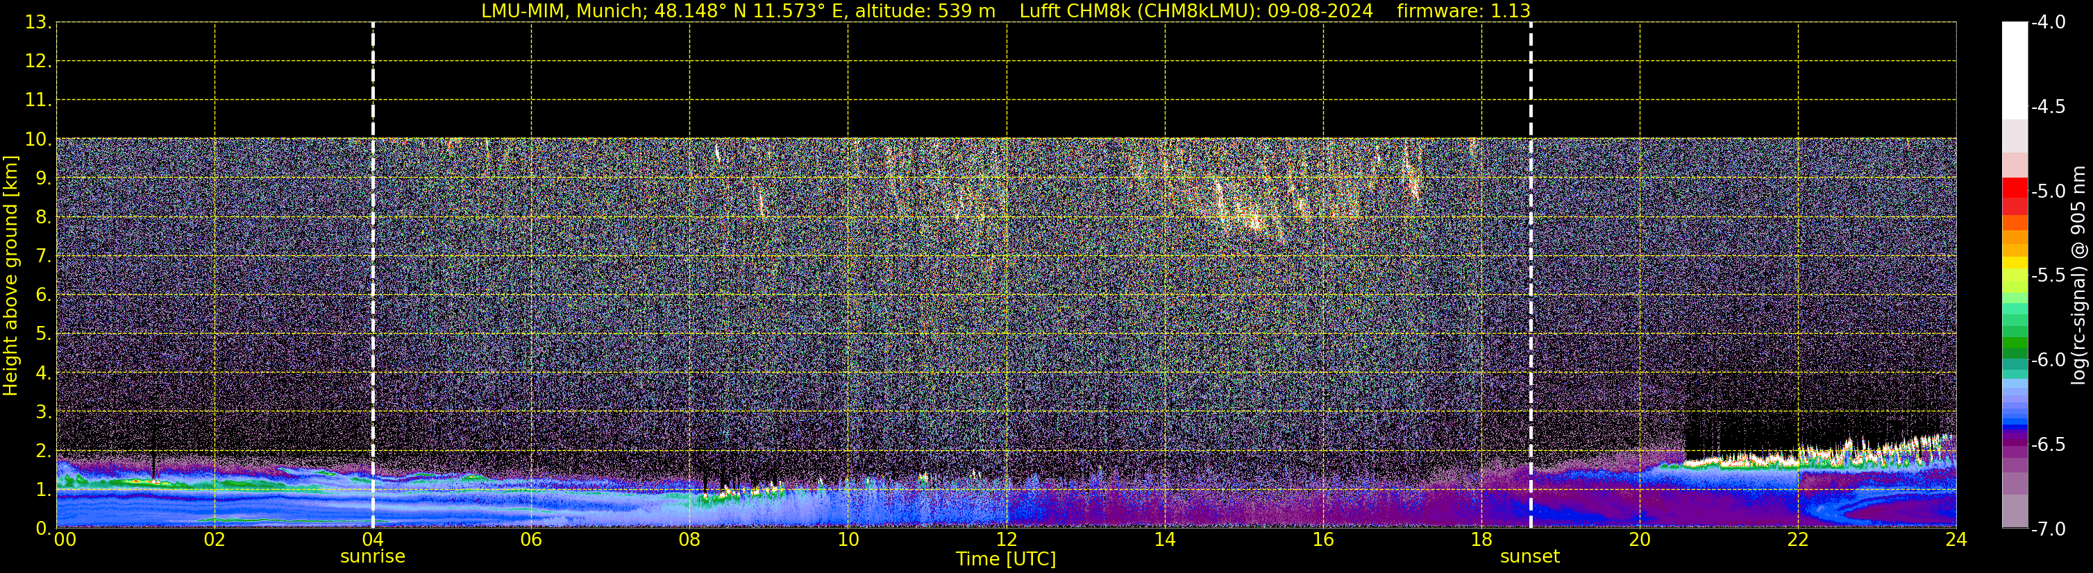Image resolution: width=2093 pixels, height=573 pixels.
Task: Click the '16' time axis tick label
Action: 1324,540
